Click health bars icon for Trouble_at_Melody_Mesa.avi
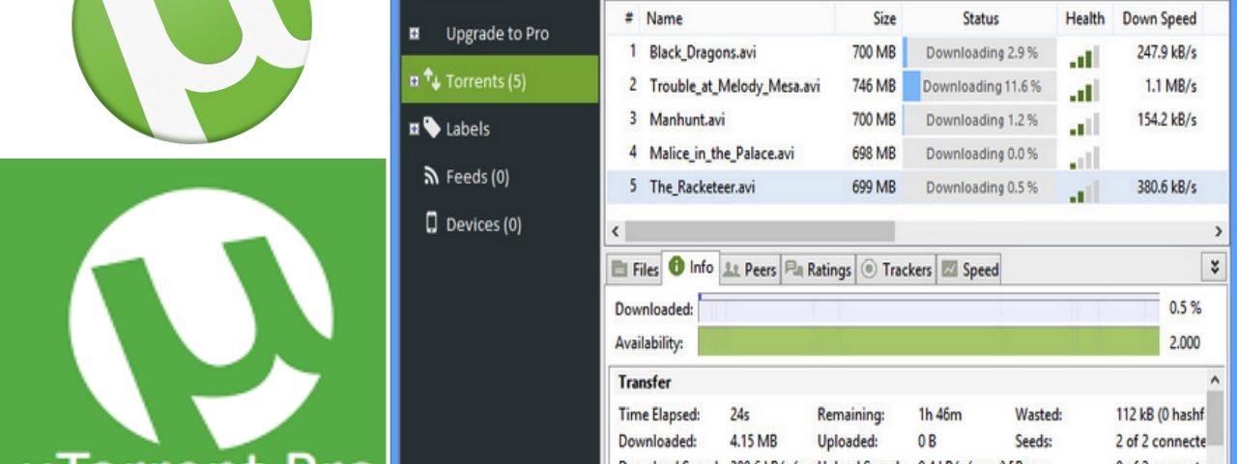The image size is (1237, 464). [x=1084, y=90]
